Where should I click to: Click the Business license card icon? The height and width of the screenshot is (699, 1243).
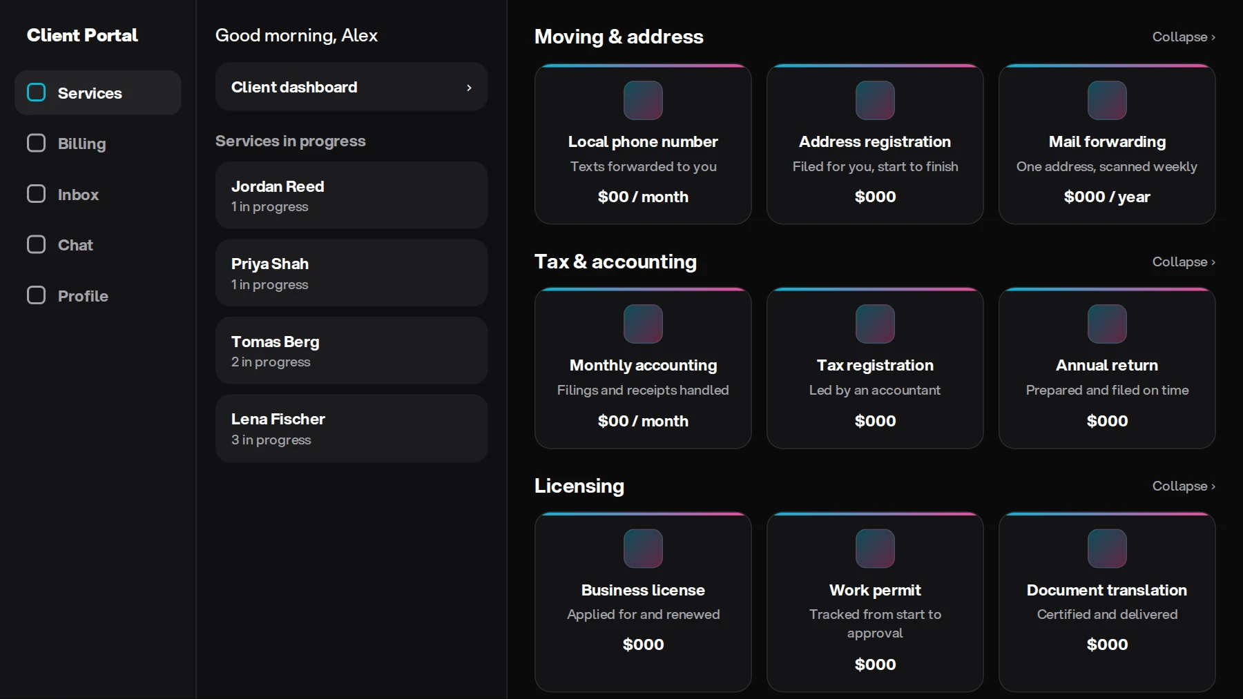(x=643, y=549)
